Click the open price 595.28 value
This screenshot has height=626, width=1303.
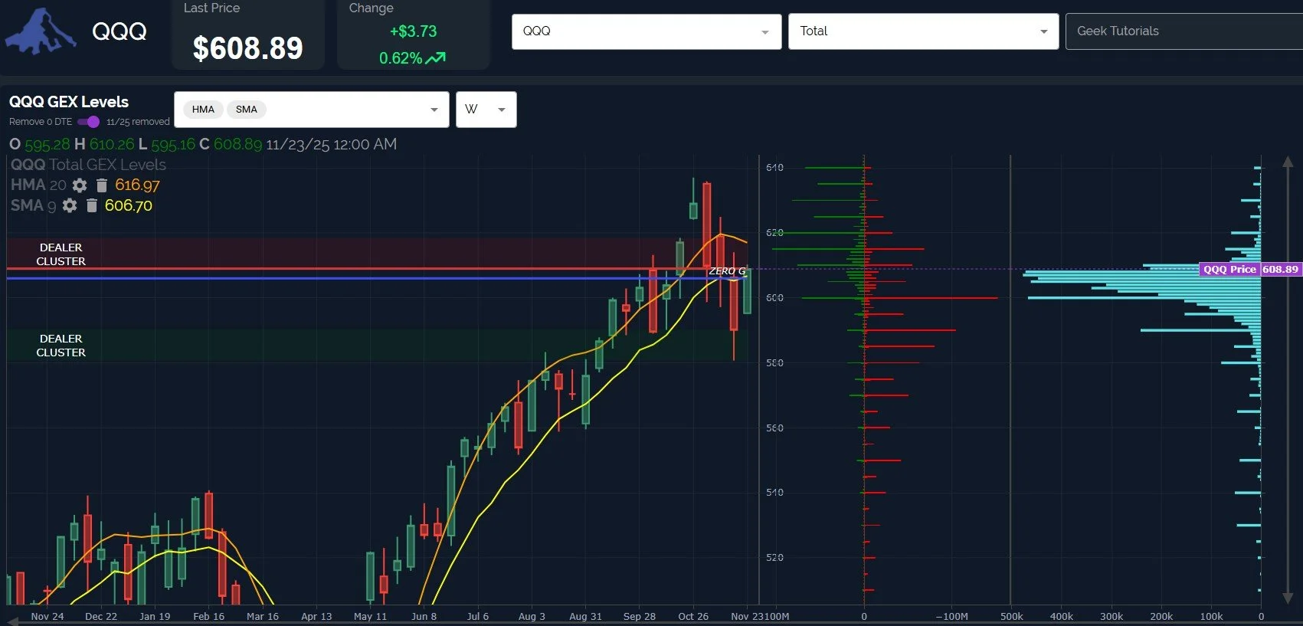click(47, 144)
